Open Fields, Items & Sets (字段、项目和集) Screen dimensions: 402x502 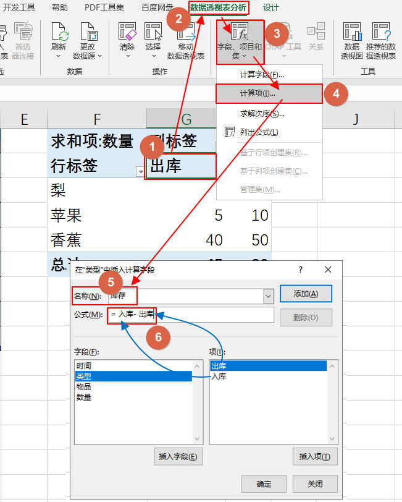tap(240, 41)
